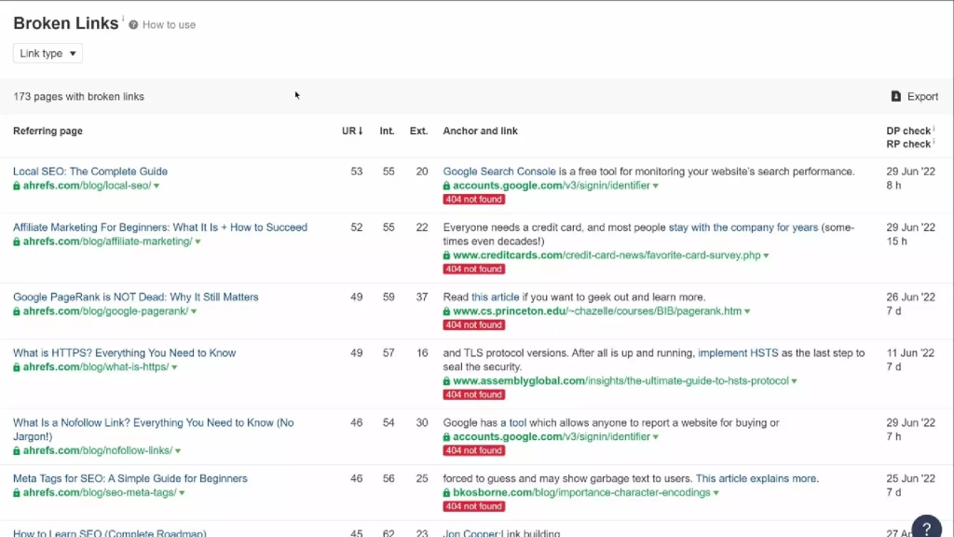954x537 pixels.
Task: Click the info mark next to DP check
Action: (x=934, y=129)
